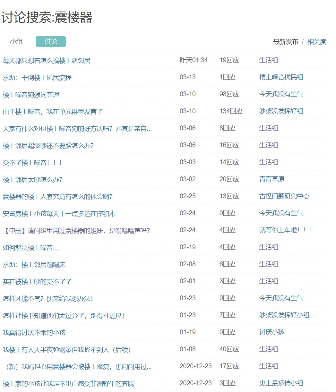Open post 我楼上有人大半夜弹钢琴但我找不到人（后续）
Image resolution: width=336 pixels, height=392 pixels.
click(66, 349)
